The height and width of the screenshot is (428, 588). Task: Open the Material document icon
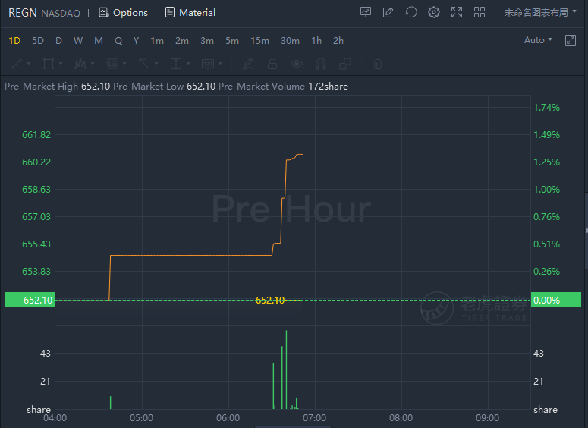(170, 12)
